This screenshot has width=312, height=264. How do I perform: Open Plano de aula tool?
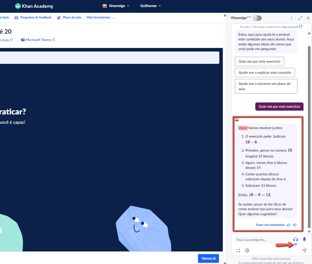[x=72, y=17]
